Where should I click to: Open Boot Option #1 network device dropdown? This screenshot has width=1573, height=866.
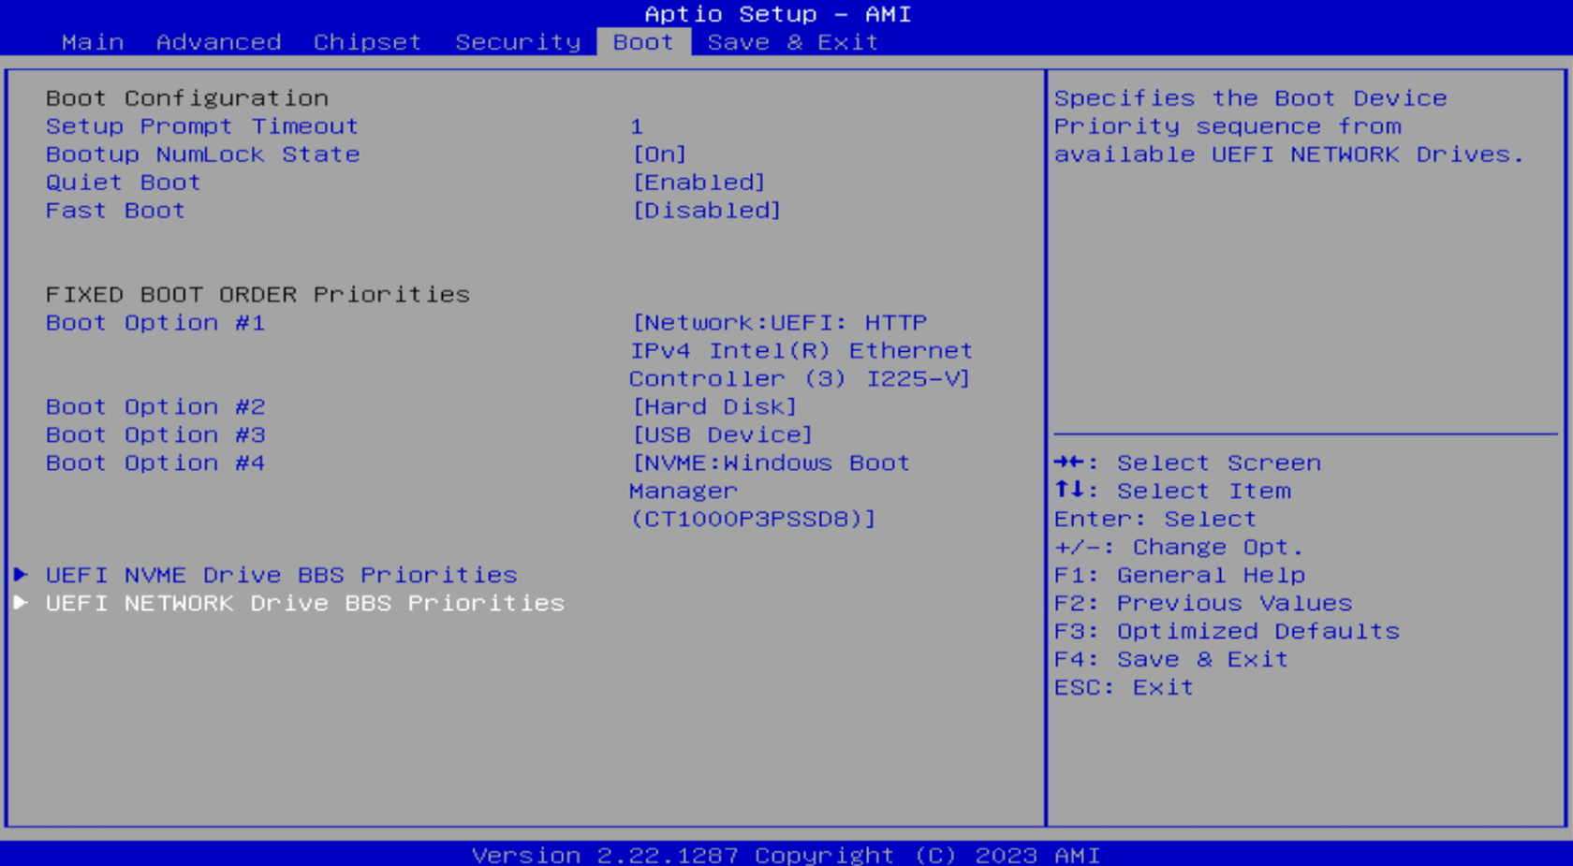801,350
